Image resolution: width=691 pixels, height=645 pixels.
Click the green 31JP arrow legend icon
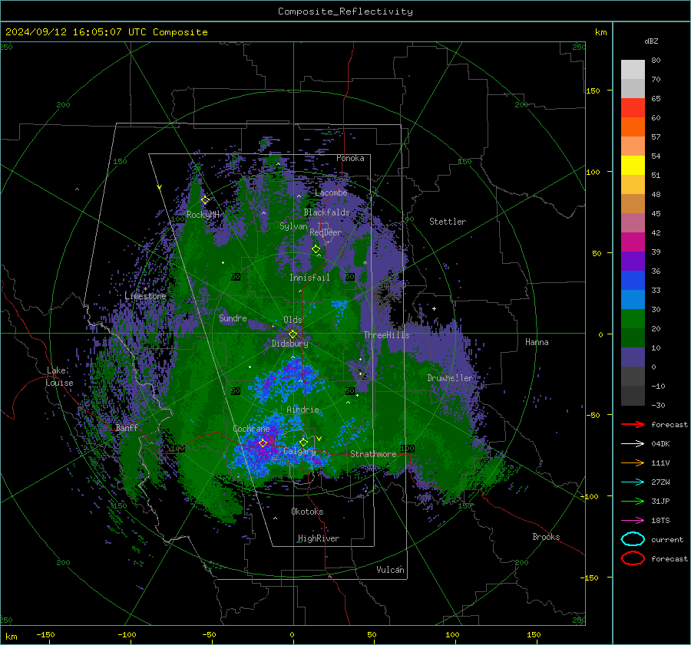[633, 501]
